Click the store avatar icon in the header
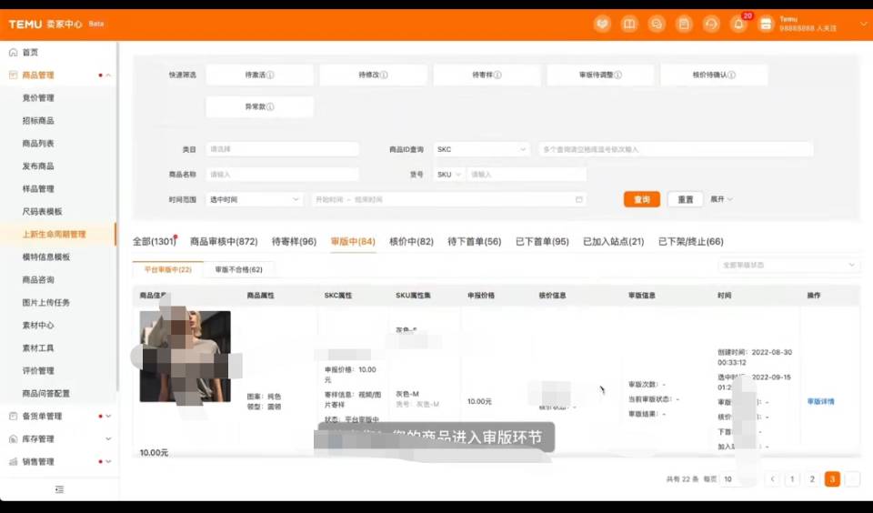The image size is (873, 513). pos(766,24)
